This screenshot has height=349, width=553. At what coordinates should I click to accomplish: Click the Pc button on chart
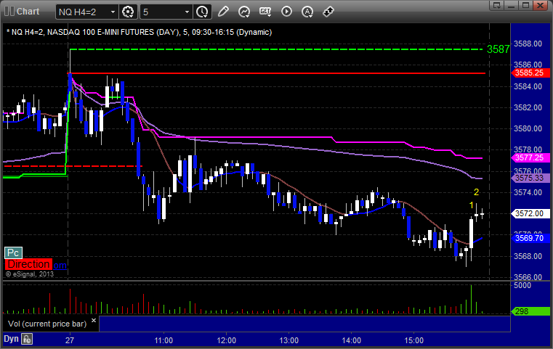coord(13,252)
